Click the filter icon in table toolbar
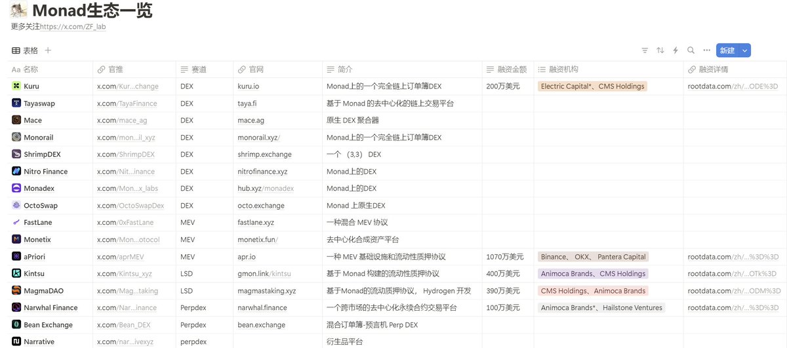787x348 pixels. click(x=645, y=50)
